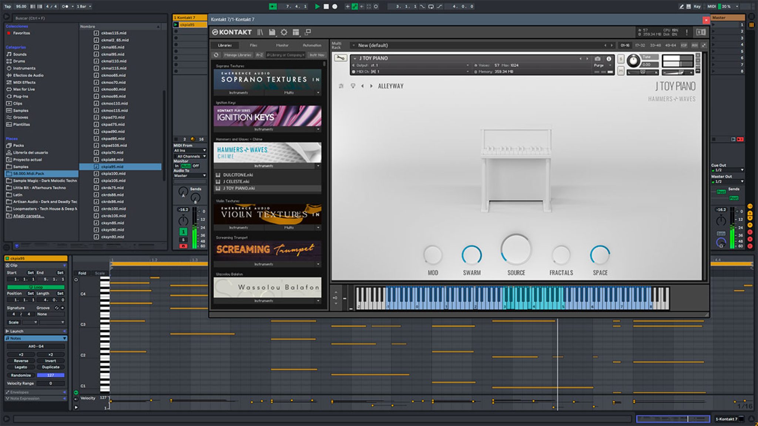Viewport: 758px width, 426px height.
Task: Click the global Record button in the transport
Action: pos(334,6)
